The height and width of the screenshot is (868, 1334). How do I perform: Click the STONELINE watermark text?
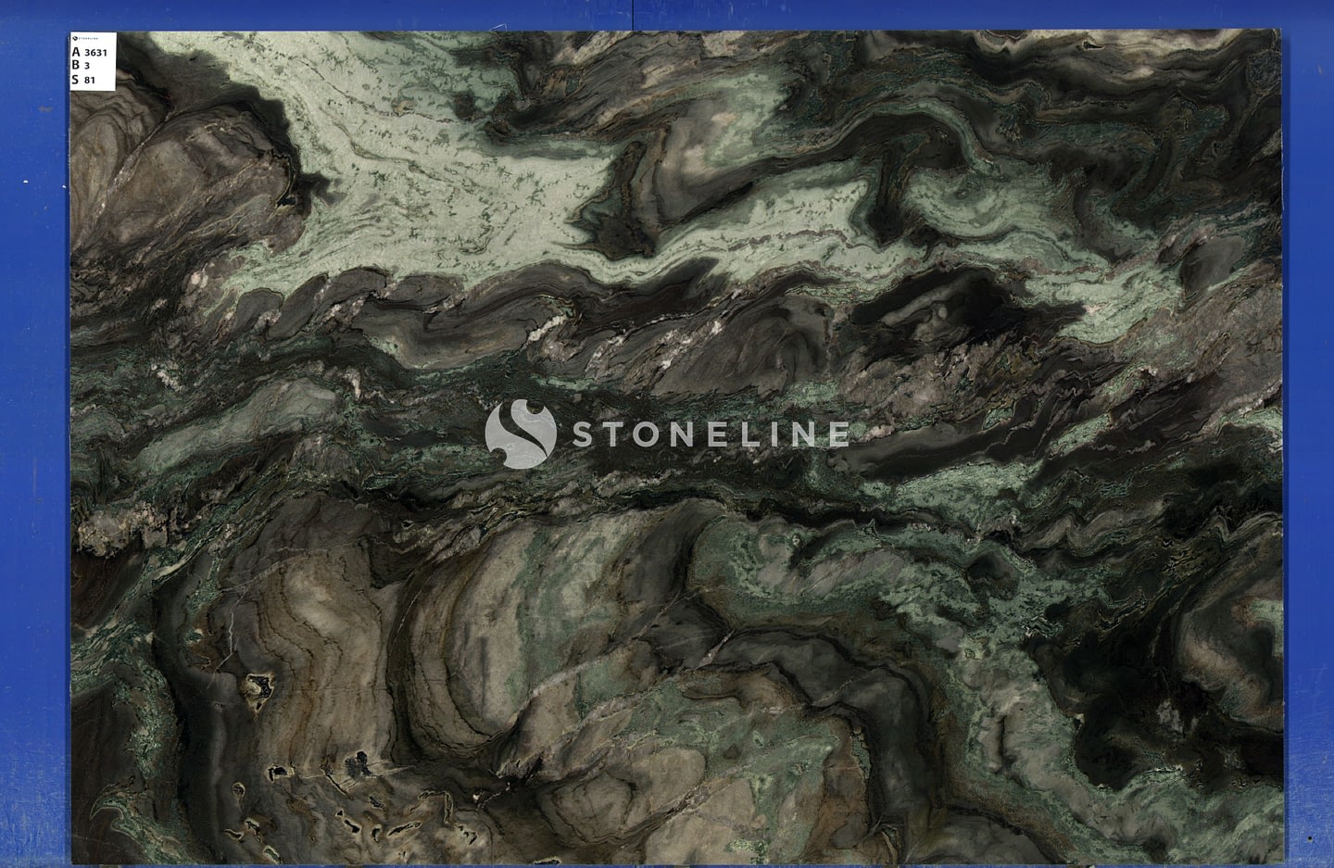click(709, 434)
